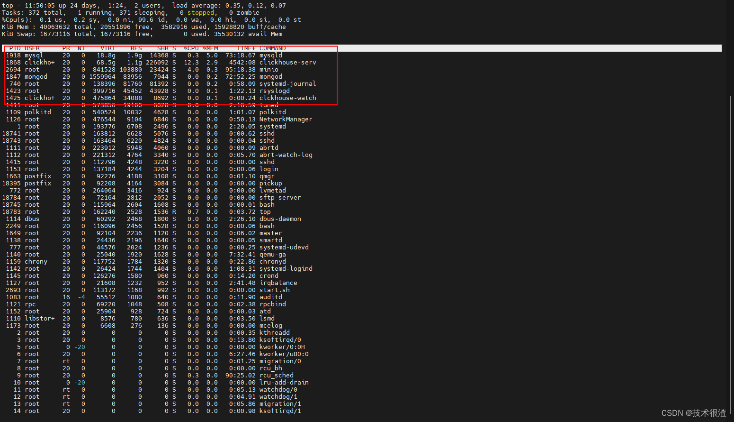Click the %CPU column header

click(x=191, y=48)
